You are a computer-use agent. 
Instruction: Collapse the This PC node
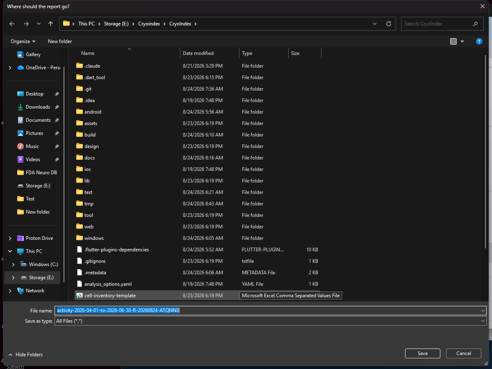pos(10,251)
